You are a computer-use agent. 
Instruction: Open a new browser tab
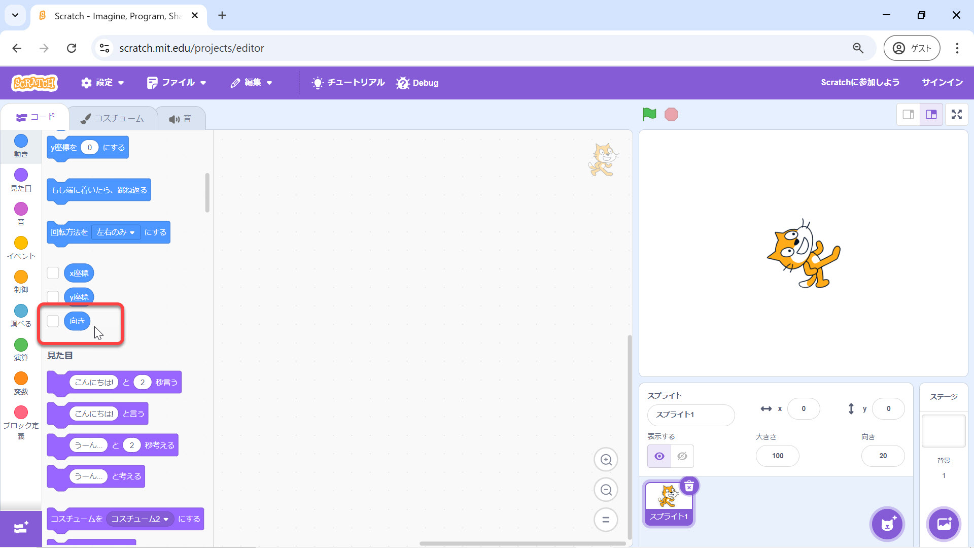coord(222,16)
